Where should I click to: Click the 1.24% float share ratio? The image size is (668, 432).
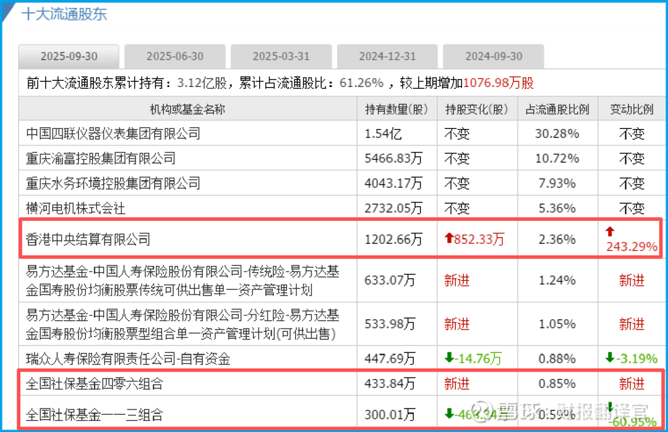pos(557,280)
